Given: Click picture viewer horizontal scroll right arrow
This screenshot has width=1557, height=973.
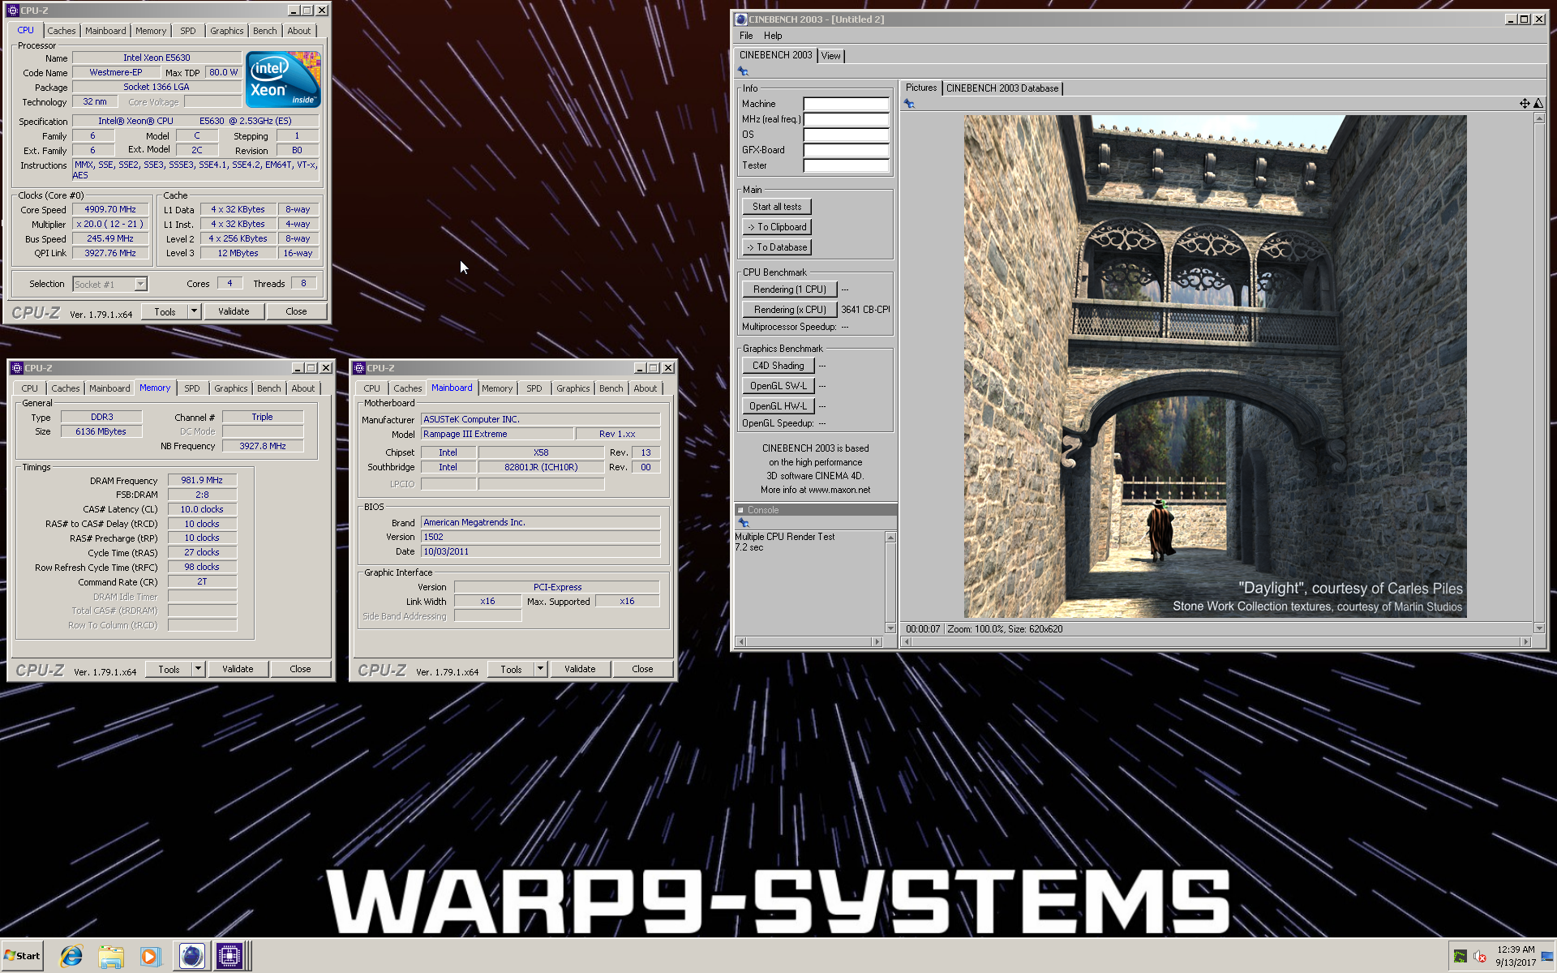Looking at the screenshot, I should 1525,641.
